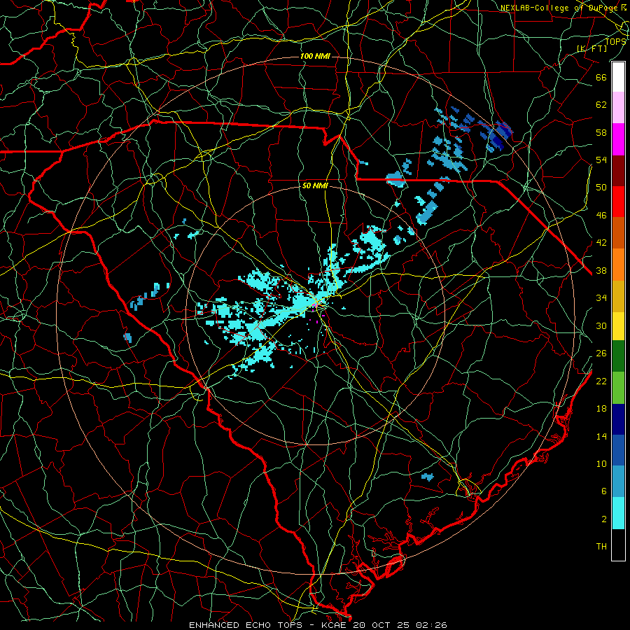Click the "26" legend value

(601, 353)
